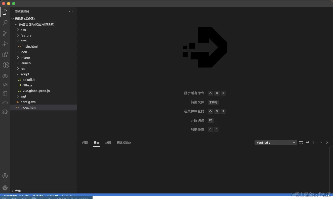
Task: Open vue.global.prod.js in the explorer
Action: 43,91
